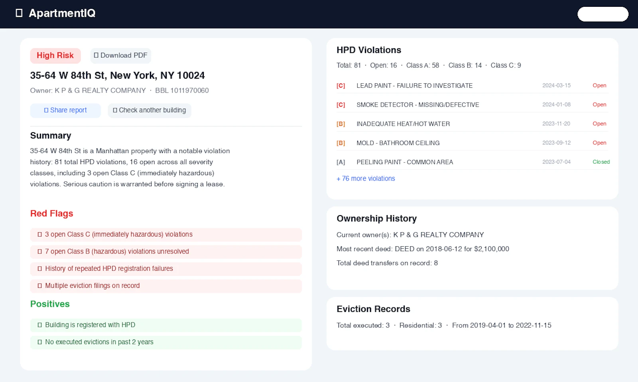
Task: Click the BBL 1011970060 text
Action: pos(182,91)
